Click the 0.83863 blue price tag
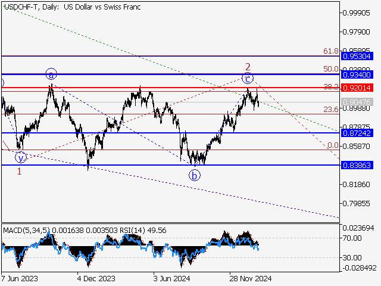This screenshot has width=381, height=286. coord(357,165)
